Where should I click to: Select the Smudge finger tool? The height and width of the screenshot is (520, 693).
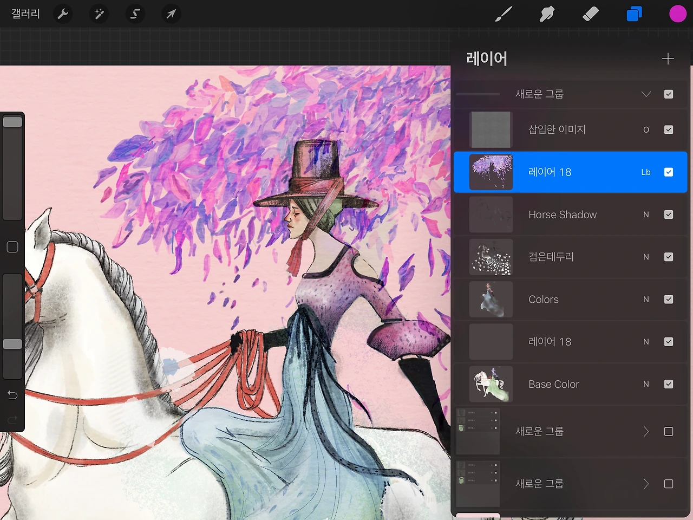pyautogui.click(x=547, y=14)
